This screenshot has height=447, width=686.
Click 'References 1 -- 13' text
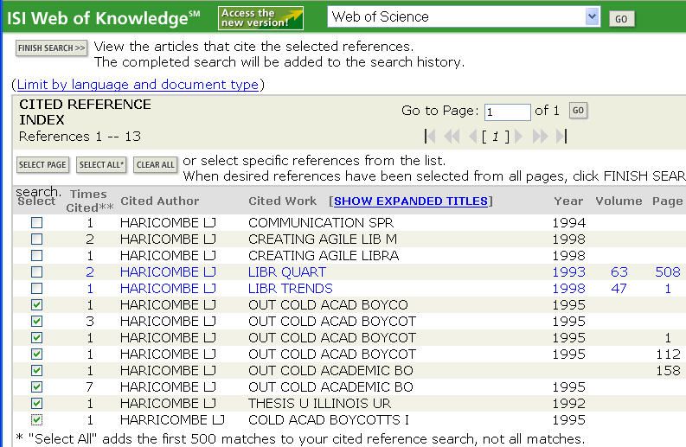tap(80, 137)
